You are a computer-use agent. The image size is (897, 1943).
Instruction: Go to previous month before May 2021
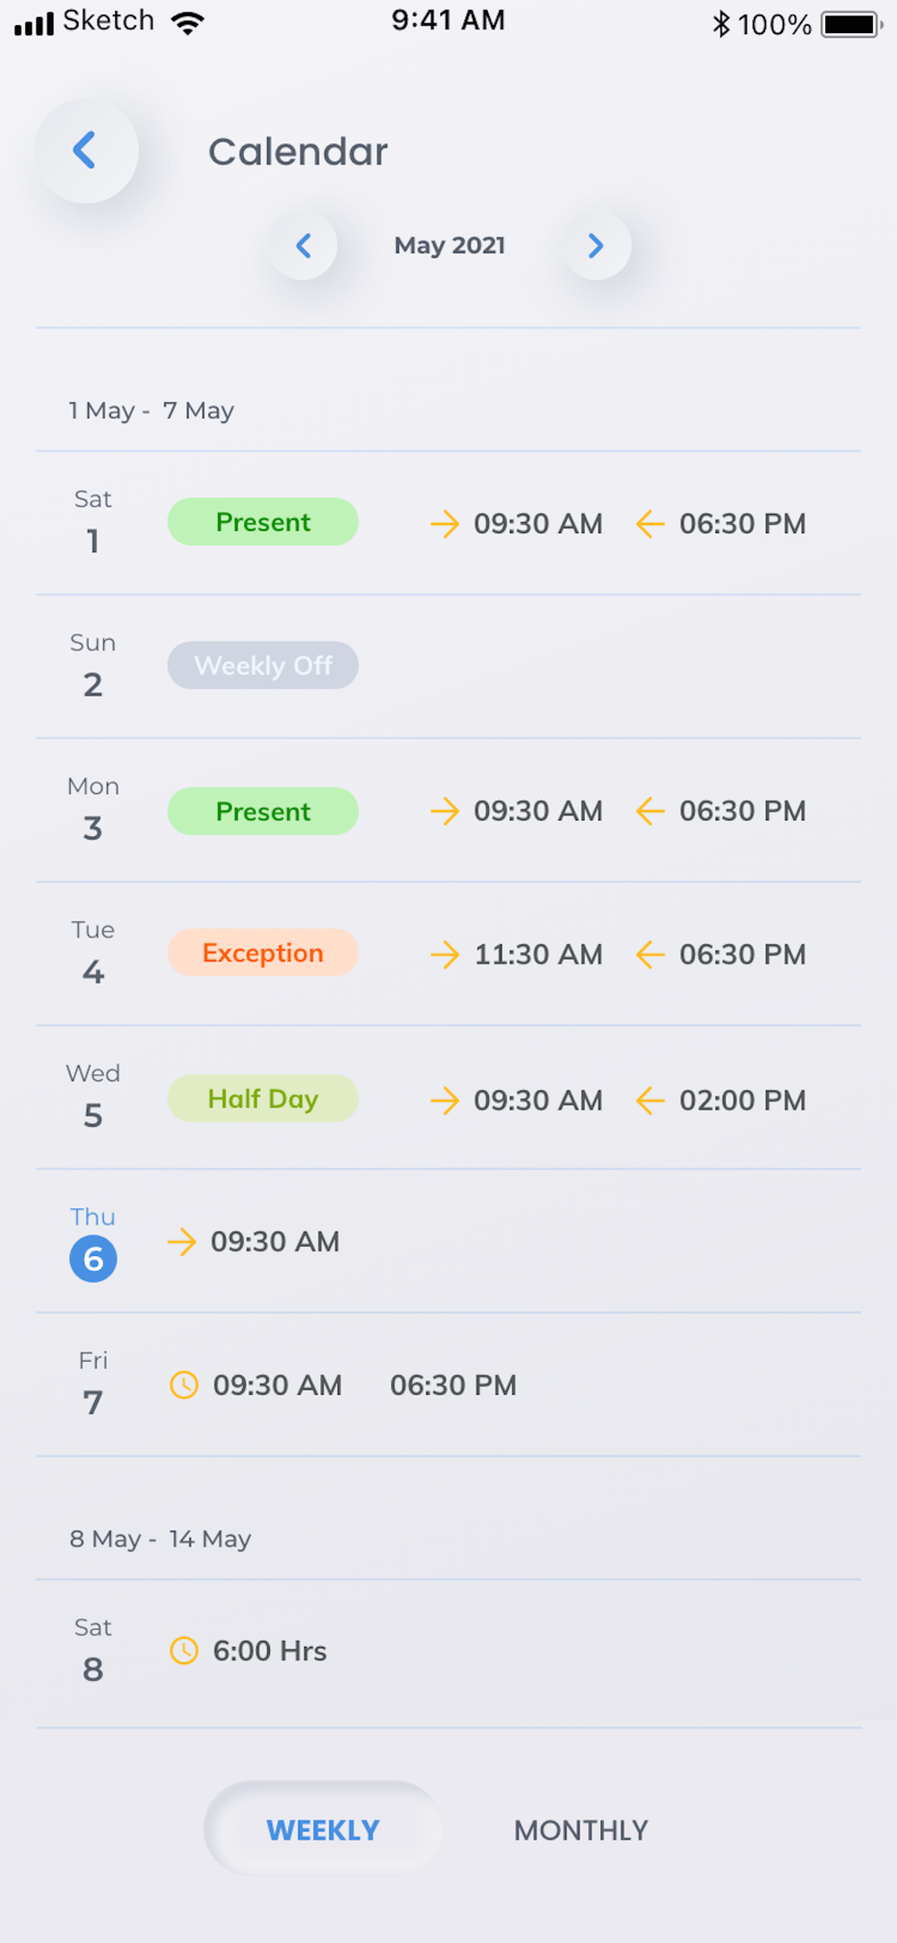click(x=303, y=246)
